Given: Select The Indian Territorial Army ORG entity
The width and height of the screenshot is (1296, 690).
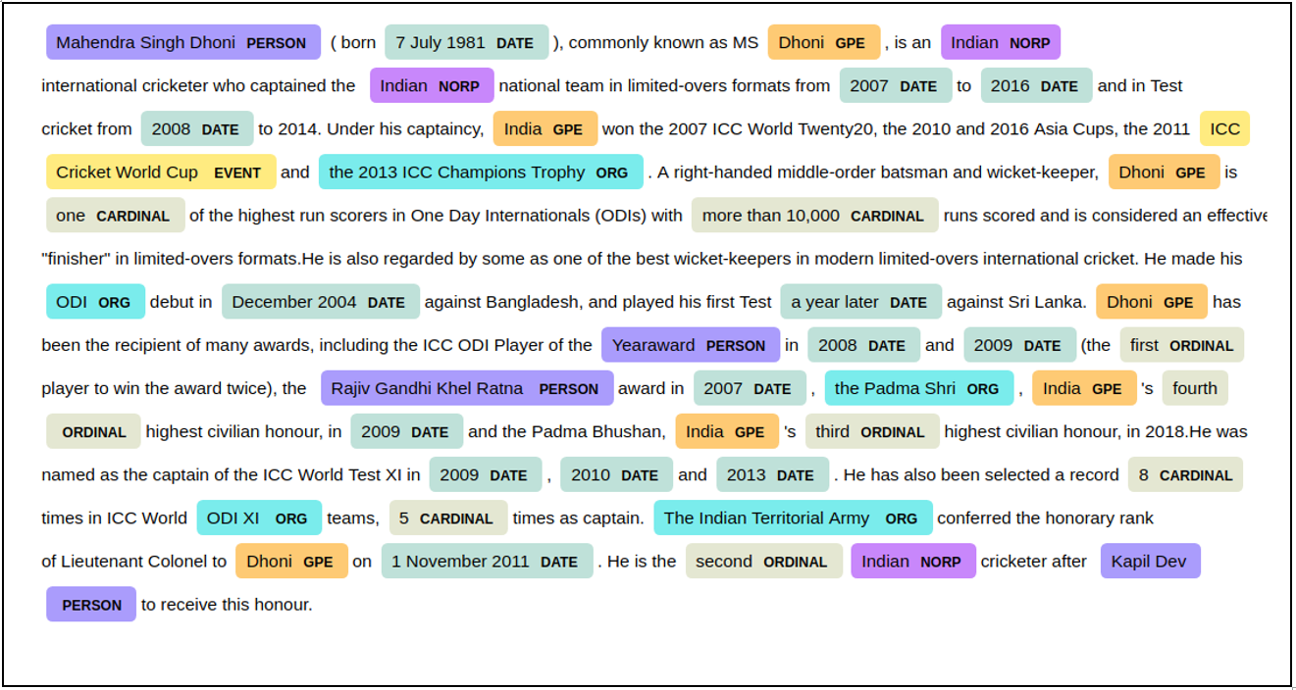Looking at the screenshot, I should [x=792, y=517].
